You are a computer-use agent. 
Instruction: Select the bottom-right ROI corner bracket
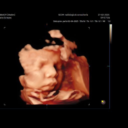coord(89,104)
